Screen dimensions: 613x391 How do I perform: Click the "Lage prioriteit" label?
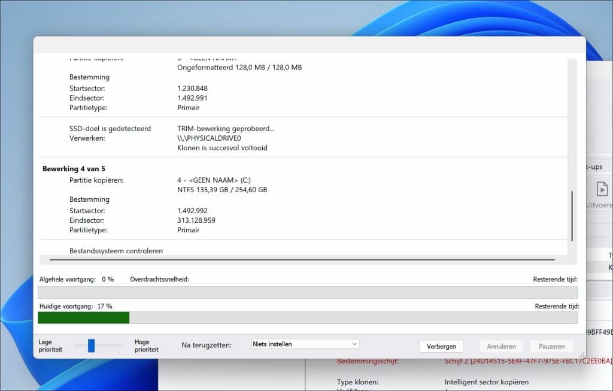click(x=50, y=345)
